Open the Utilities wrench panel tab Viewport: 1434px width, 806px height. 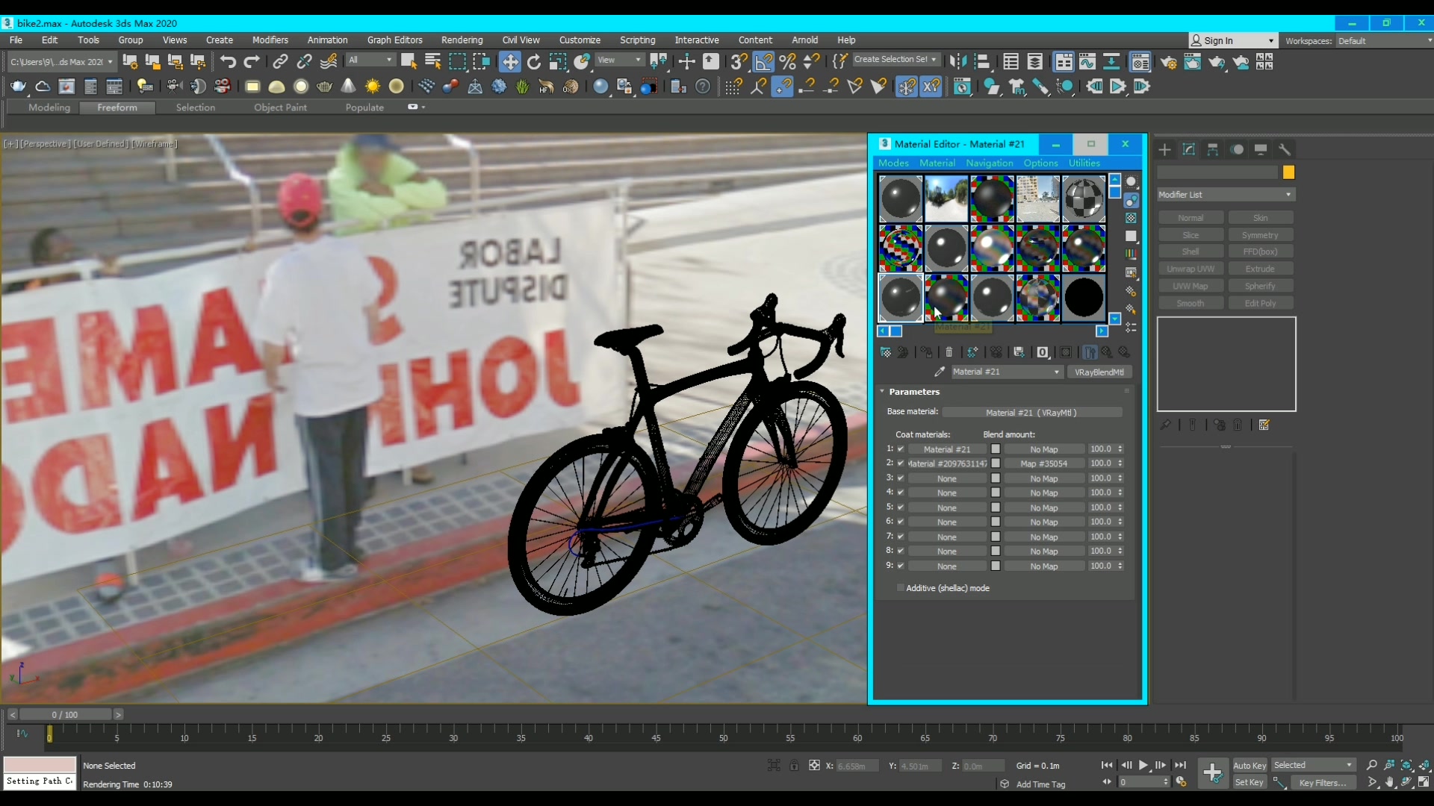tap(1285, 150)
